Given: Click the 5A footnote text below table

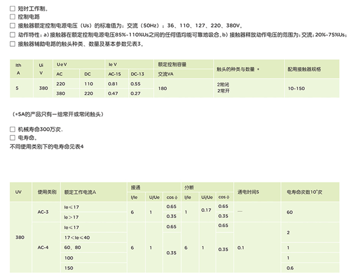Looking at the screenshot, I should coord(58,115).
